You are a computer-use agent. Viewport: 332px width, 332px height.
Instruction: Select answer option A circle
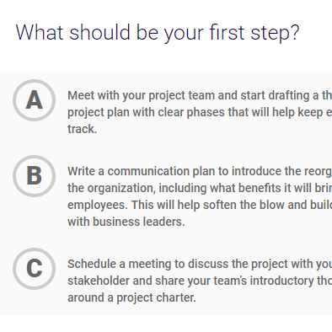(x=34, y=100)
